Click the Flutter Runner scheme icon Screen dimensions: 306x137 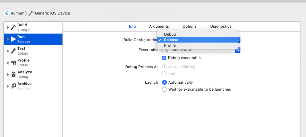pos(7,13)
